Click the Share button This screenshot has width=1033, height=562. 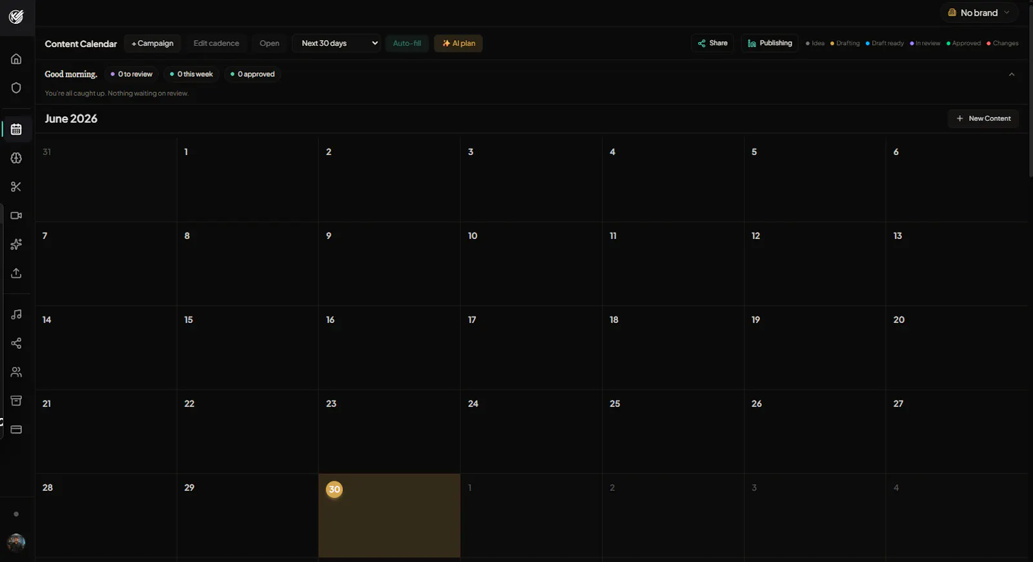pos(713,43)
